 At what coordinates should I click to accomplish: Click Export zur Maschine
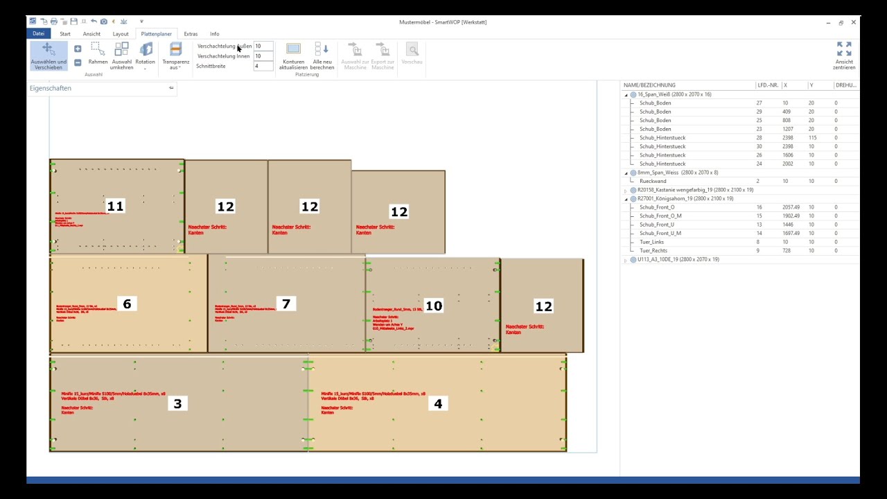coord(383,55)
